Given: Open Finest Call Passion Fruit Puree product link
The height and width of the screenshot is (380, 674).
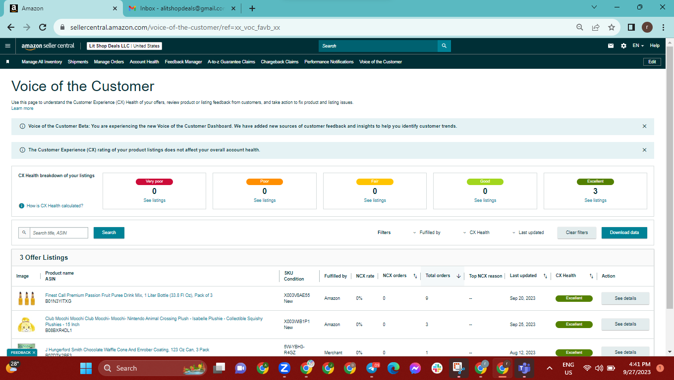Looking at the screenshot, I should pos(129,295).
